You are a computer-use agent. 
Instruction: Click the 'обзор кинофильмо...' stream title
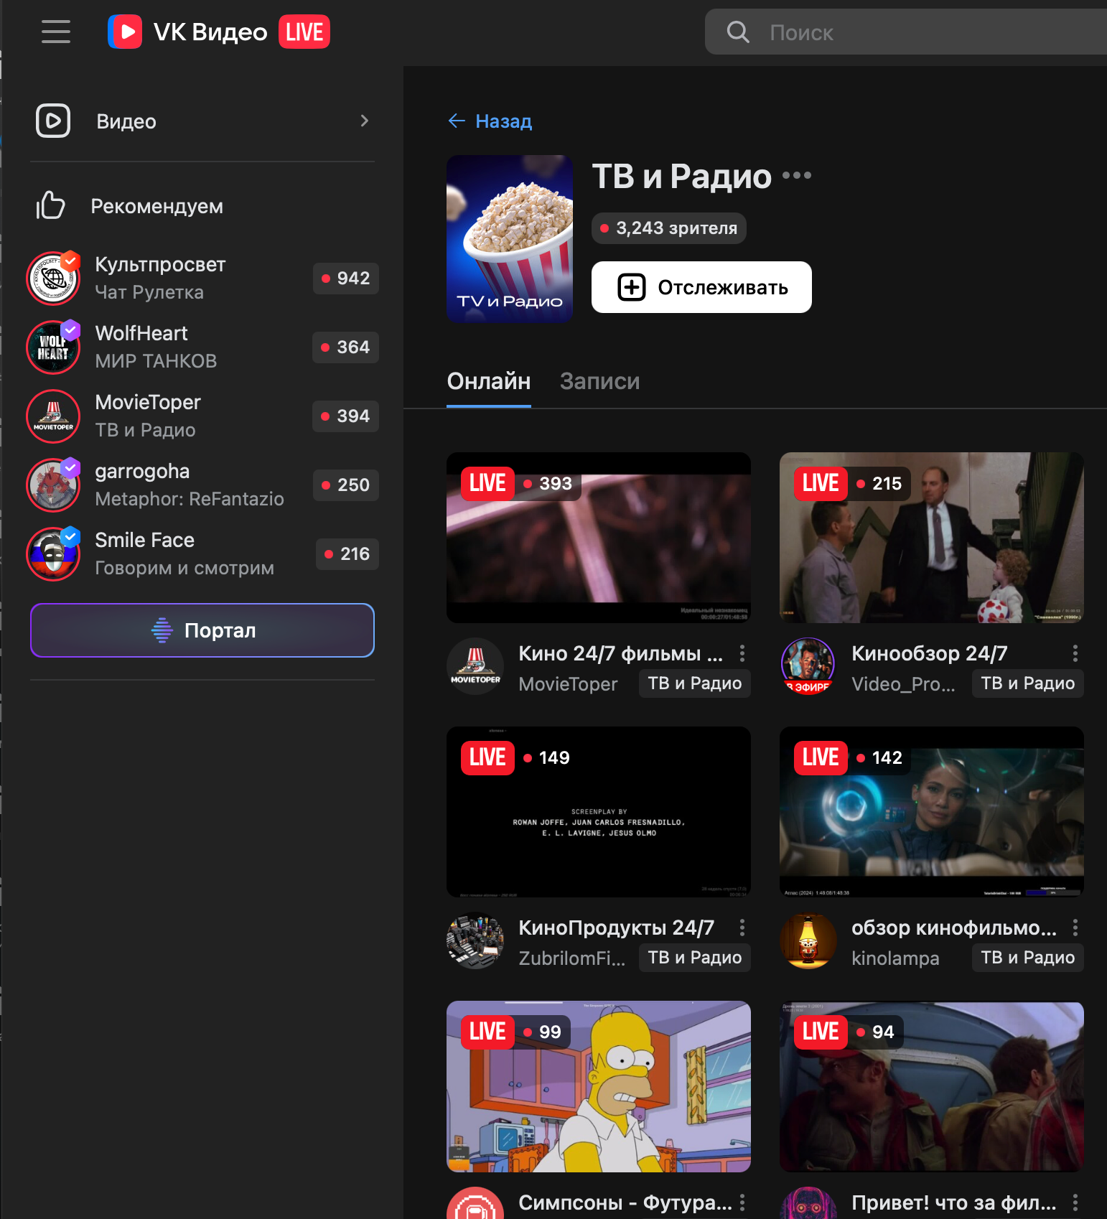pos(954,928)
